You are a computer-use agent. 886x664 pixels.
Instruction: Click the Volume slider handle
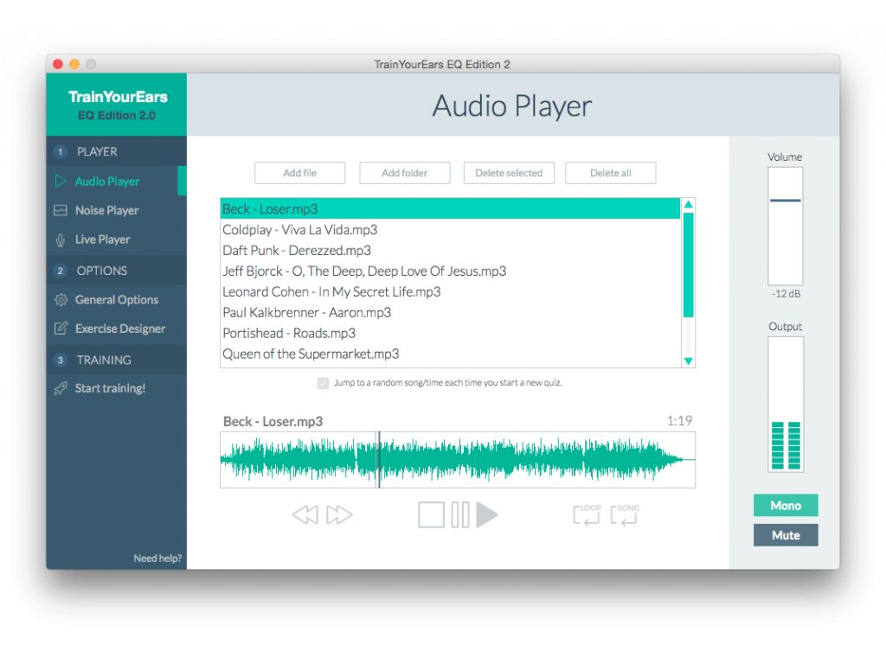coord(786,201)
